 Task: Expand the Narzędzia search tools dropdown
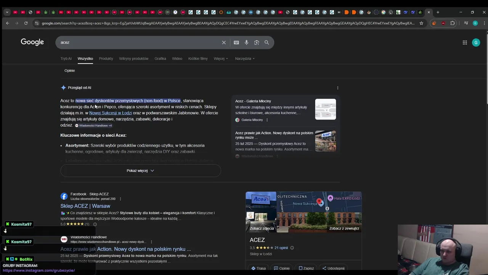coord(245,58)
